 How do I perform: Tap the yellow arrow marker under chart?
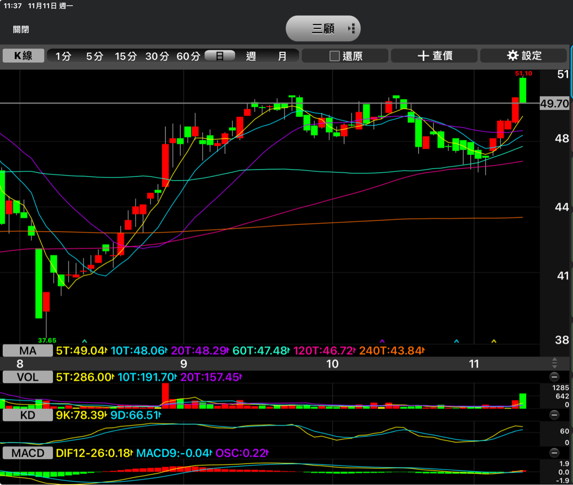coord(494,341)
